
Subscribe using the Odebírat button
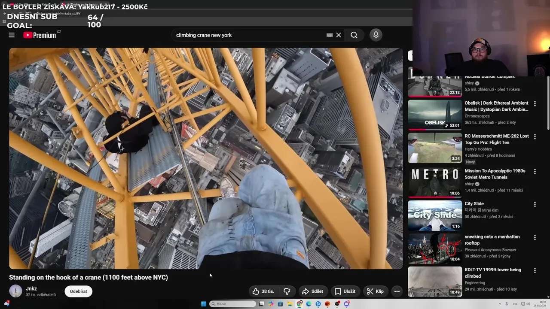tap(79, 291)
